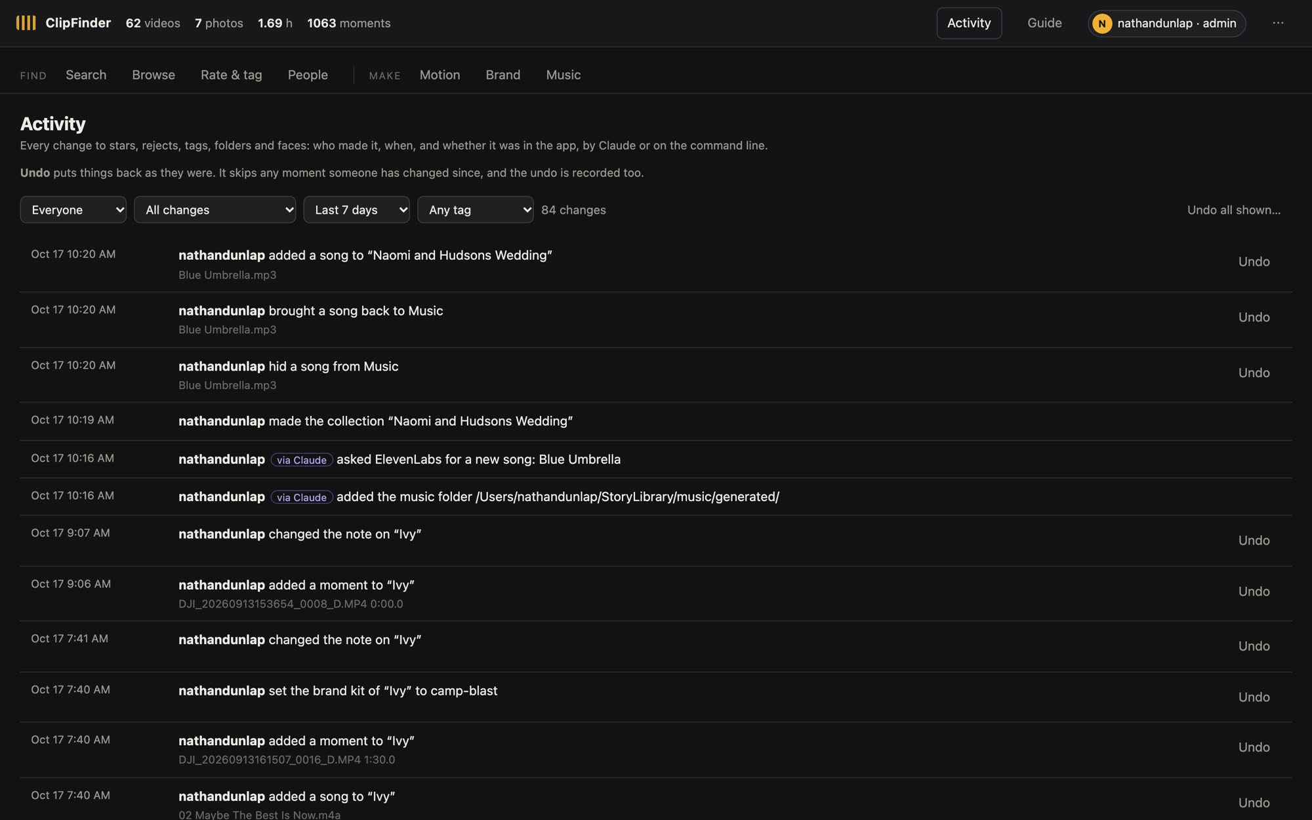
Task: Click file name DJI_20260913153654_0008_D.MP4 0:00.0
Action: click(291, 604)
